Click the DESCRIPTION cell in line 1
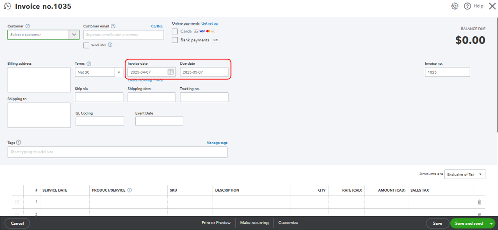Screen dimensions: 498x230 tap(252, 202)
